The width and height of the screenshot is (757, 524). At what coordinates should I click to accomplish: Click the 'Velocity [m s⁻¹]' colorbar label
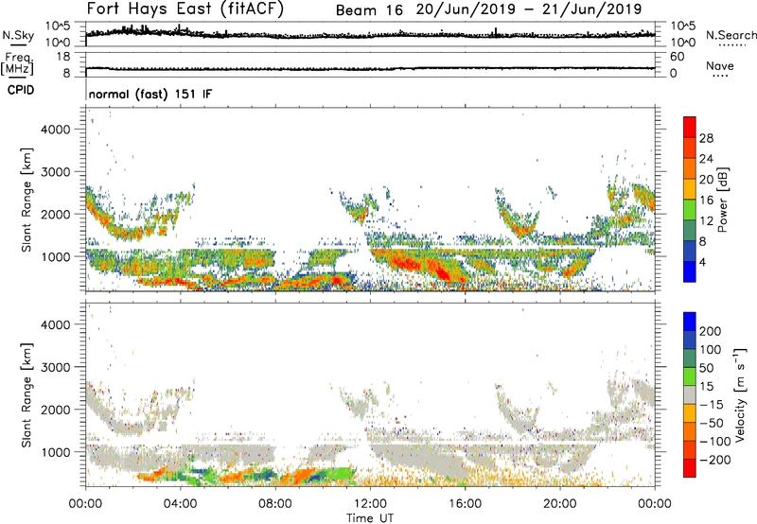(740, 394)
